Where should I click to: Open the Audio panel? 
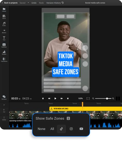pos(4,24)
